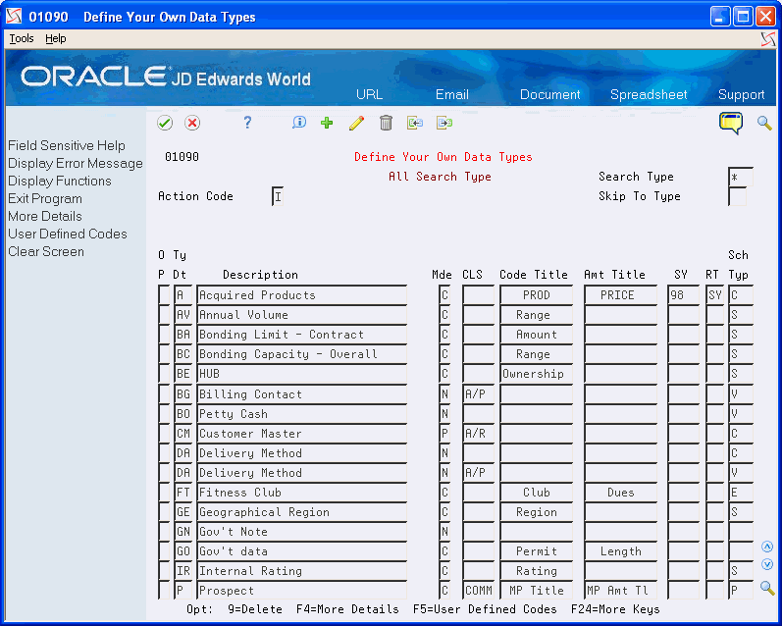Click the Email header link
The height and width of the screenshot is (626, 782).
[x=452, y=95]
